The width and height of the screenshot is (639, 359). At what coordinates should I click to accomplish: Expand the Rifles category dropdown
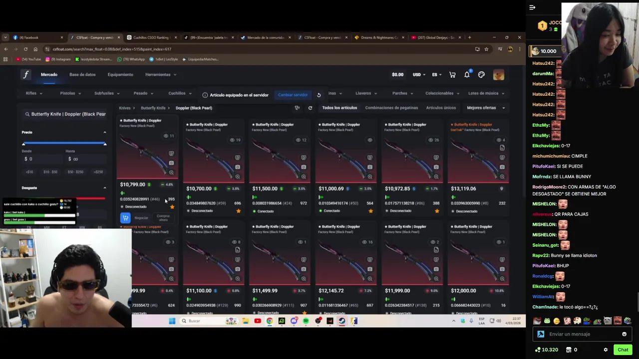(34, 93)
